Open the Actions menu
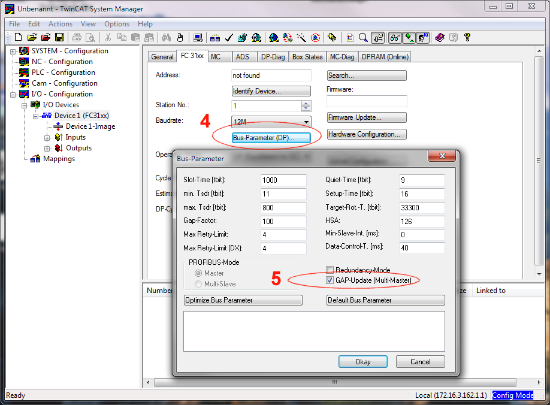 (61, 24)
